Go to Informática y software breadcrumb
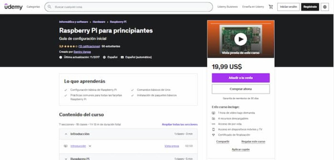 point(74,22)
